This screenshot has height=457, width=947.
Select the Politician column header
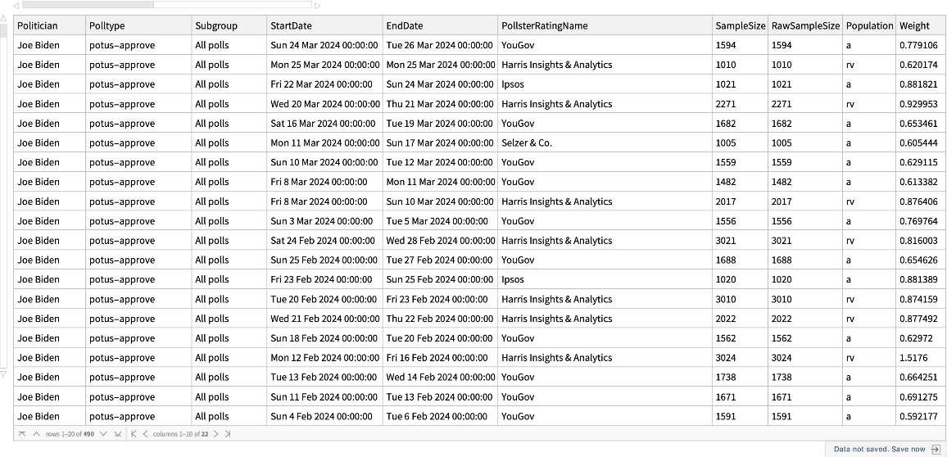pos(38,25)
